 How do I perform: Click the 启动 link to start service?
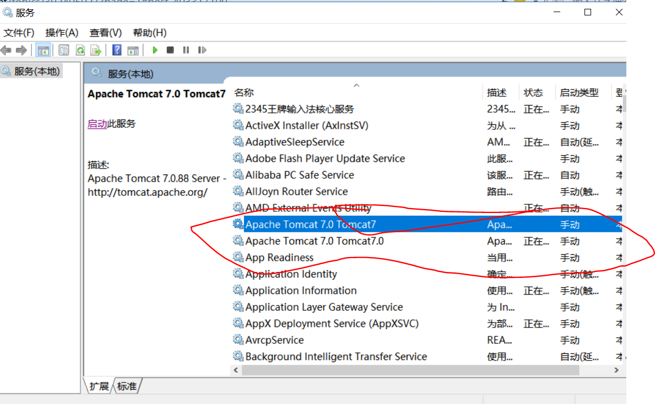(x=98, y=124)
